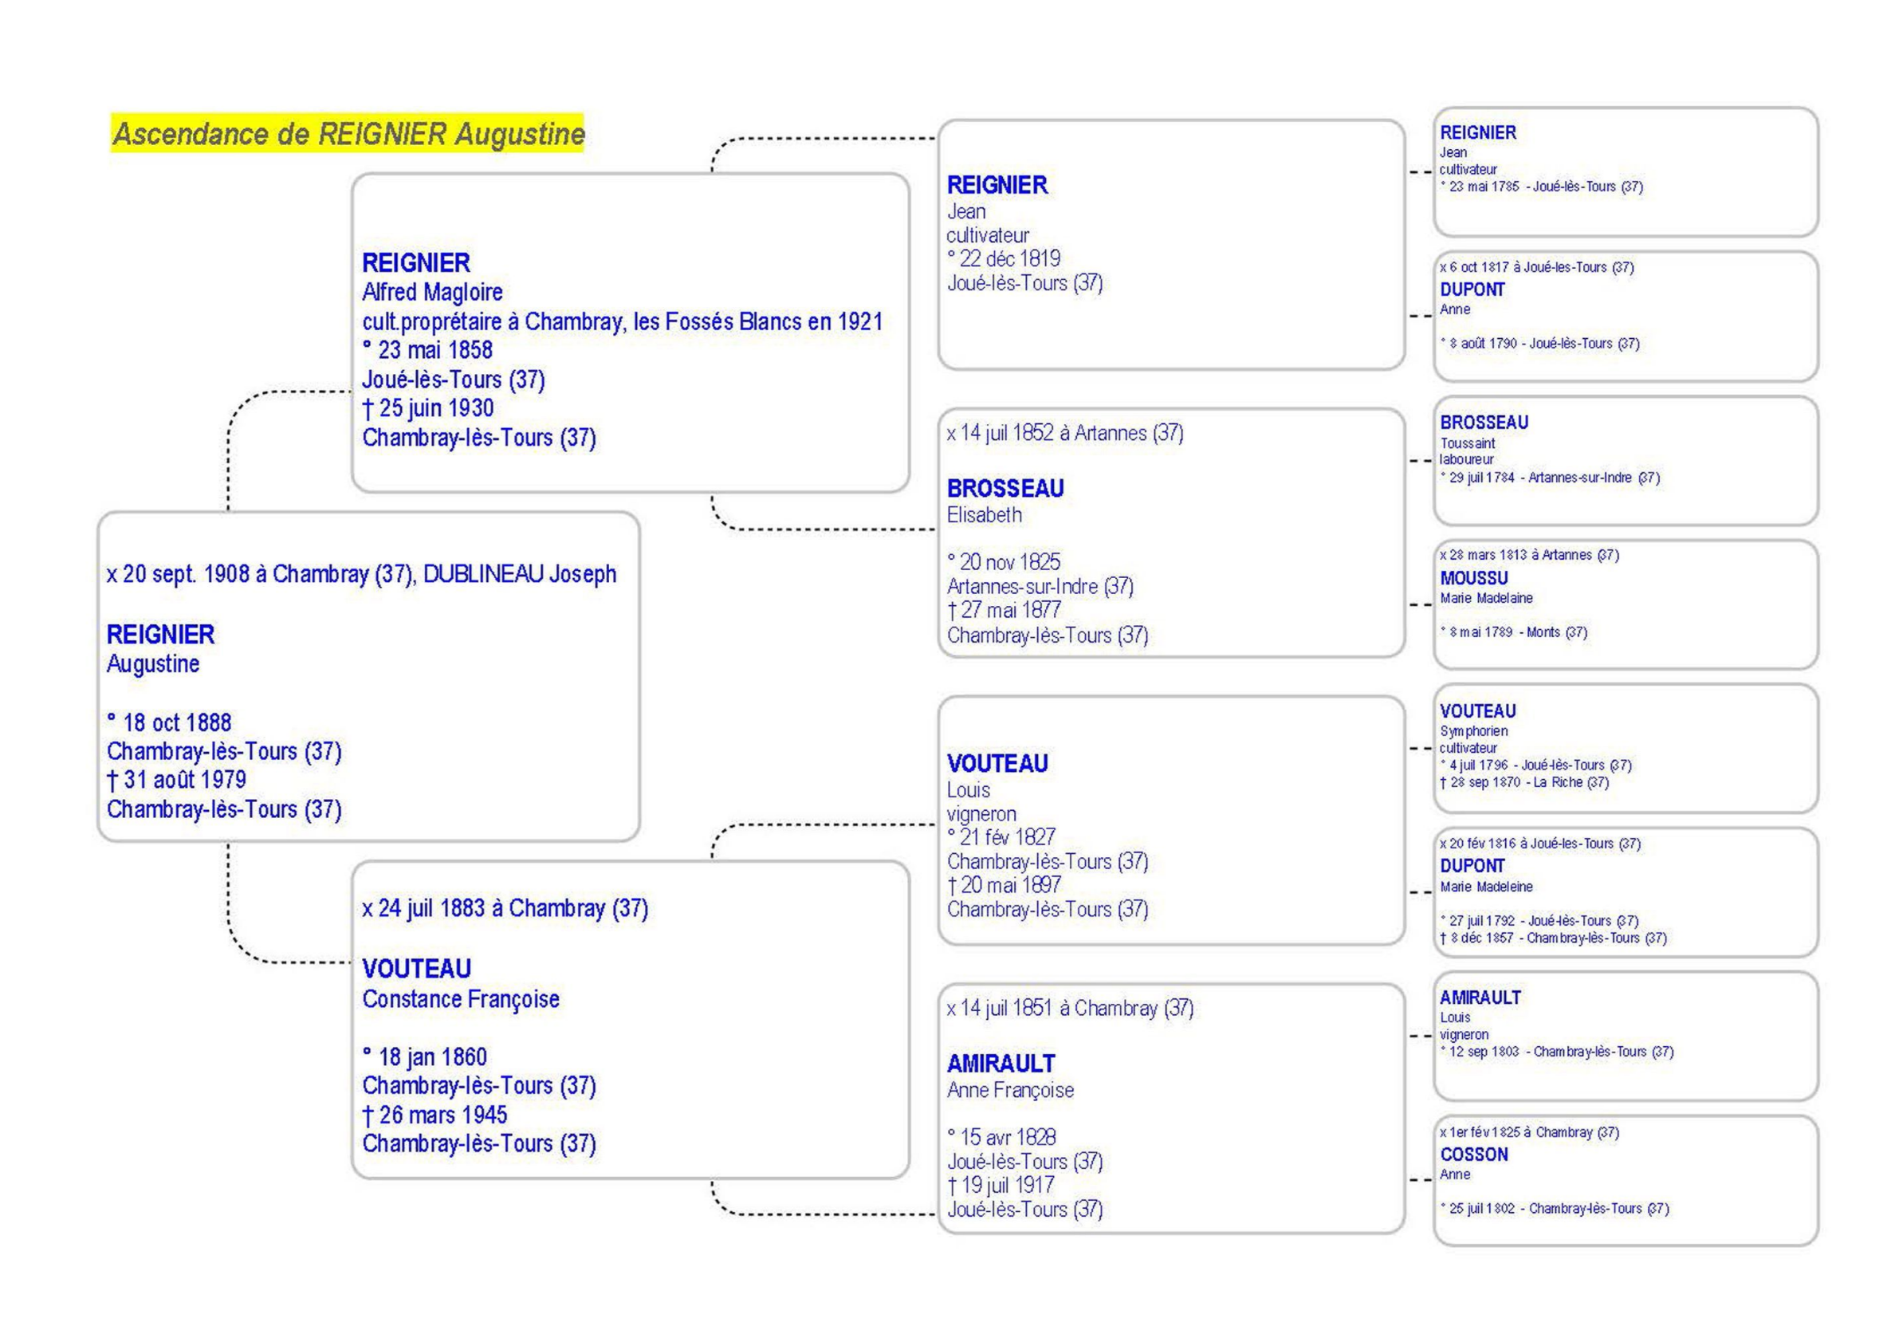Click REIGNIER Jean born 1819 surname
The image size is (1883, 1322).
point(997,184)
